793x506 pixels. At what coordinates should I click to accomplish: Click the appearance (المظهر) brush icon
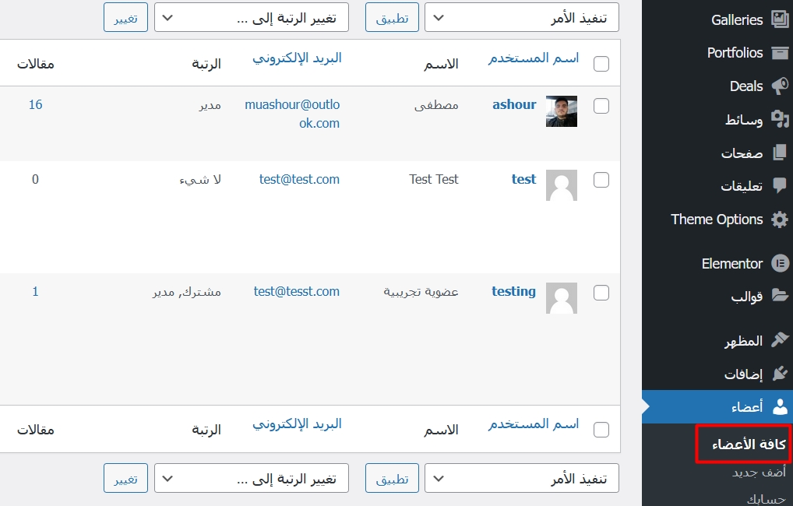[x=779, y=340]
